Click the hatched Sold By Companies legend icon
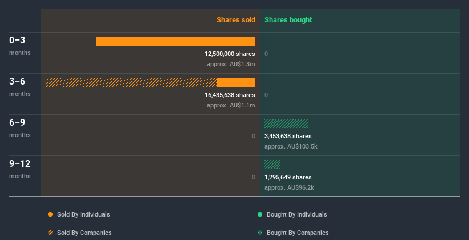This screenshot has height=240, width=469. pos(50,233)
